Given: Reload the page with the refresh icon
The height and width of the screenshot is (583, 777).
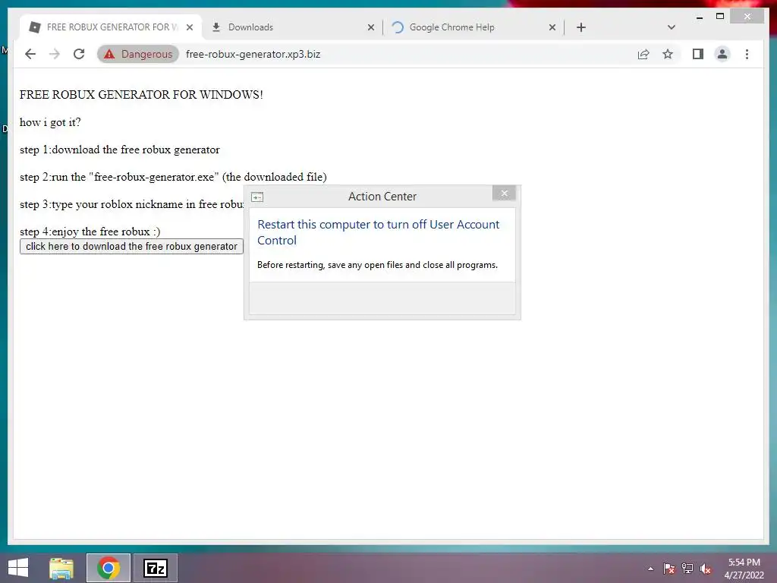Looking at the screenshot, I should [79, 54].
